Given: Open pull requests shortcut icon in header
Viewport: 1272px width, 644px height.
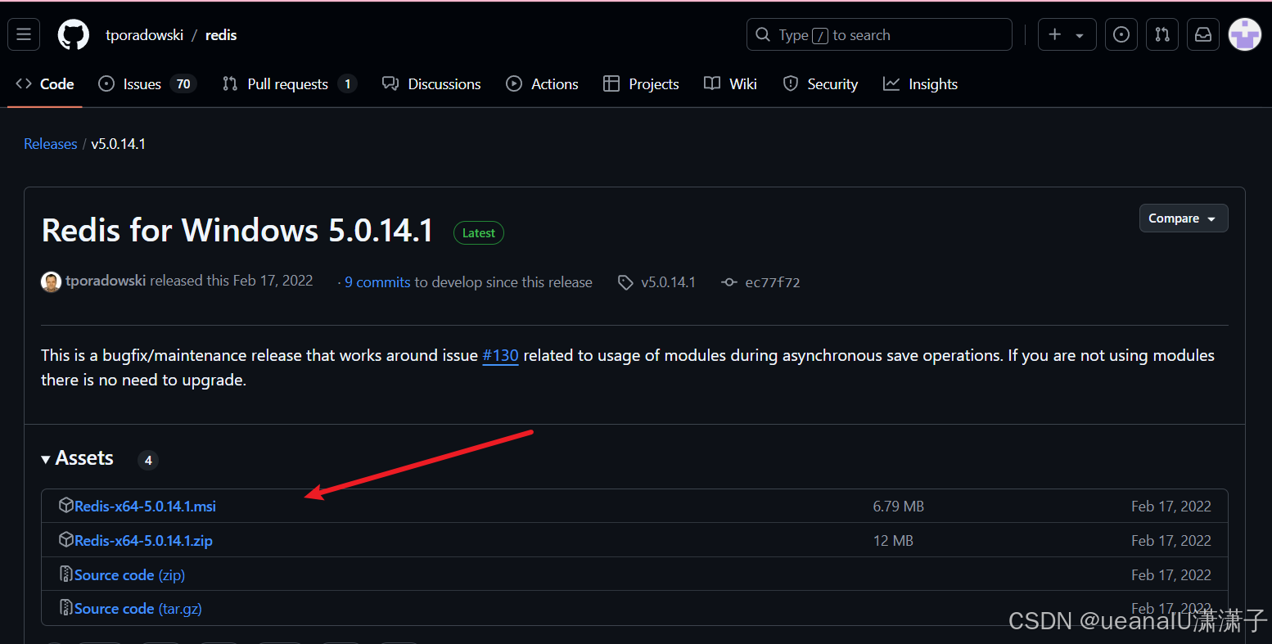Looking at the screenshot, I should pyautogui.click(x=1162, y=34).
